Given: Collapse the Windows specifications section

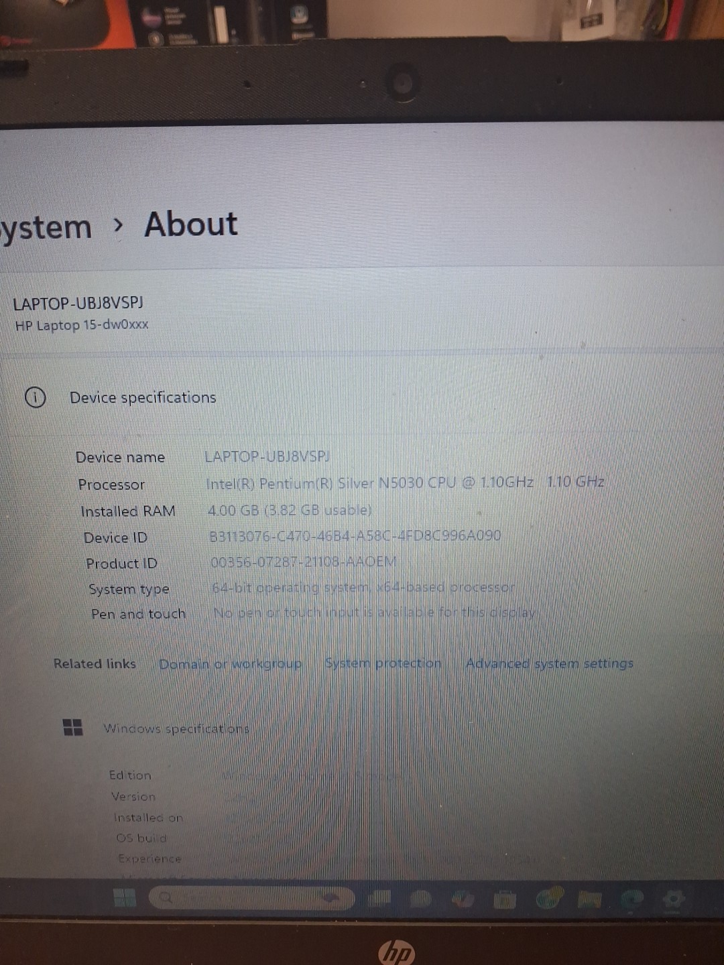Looking at the screenshot, I should pos(362,728).
